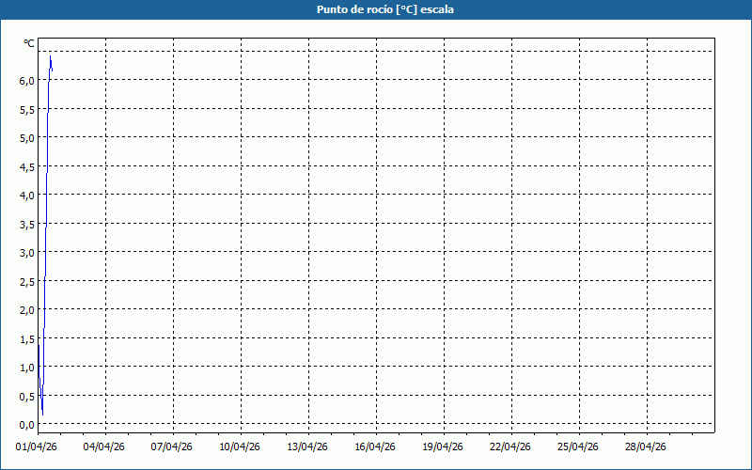Viewport: 752px width, 470px height.
Task: Click the 04/04/26 date label
Action: (x=103, y=446)
